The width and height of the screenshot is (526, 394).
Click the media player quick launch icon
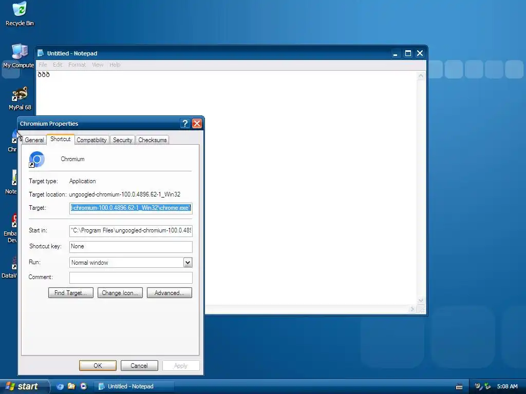tap(84, 386)
